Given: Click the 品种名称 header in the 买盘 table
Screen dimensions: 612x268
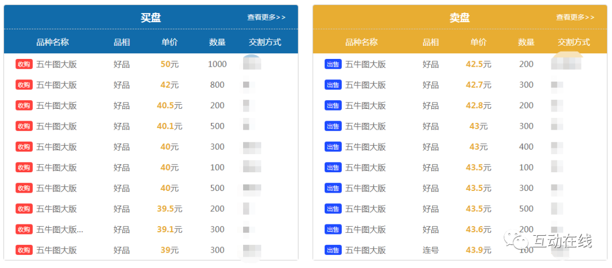Looking at the screenshot, I should 53,42.
